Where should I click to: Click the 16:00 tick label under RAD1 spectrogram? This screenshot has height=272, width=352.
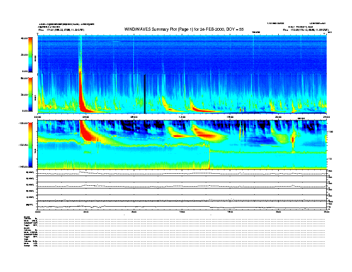[230, 117]
